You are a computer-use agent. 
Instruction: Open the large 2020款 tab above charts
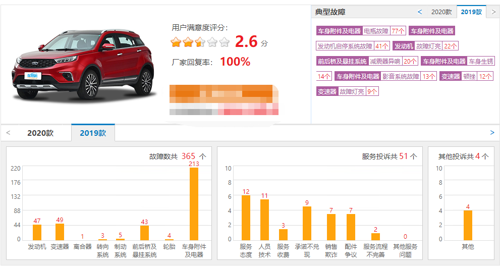pyautogui.click(x=40, y=133)
